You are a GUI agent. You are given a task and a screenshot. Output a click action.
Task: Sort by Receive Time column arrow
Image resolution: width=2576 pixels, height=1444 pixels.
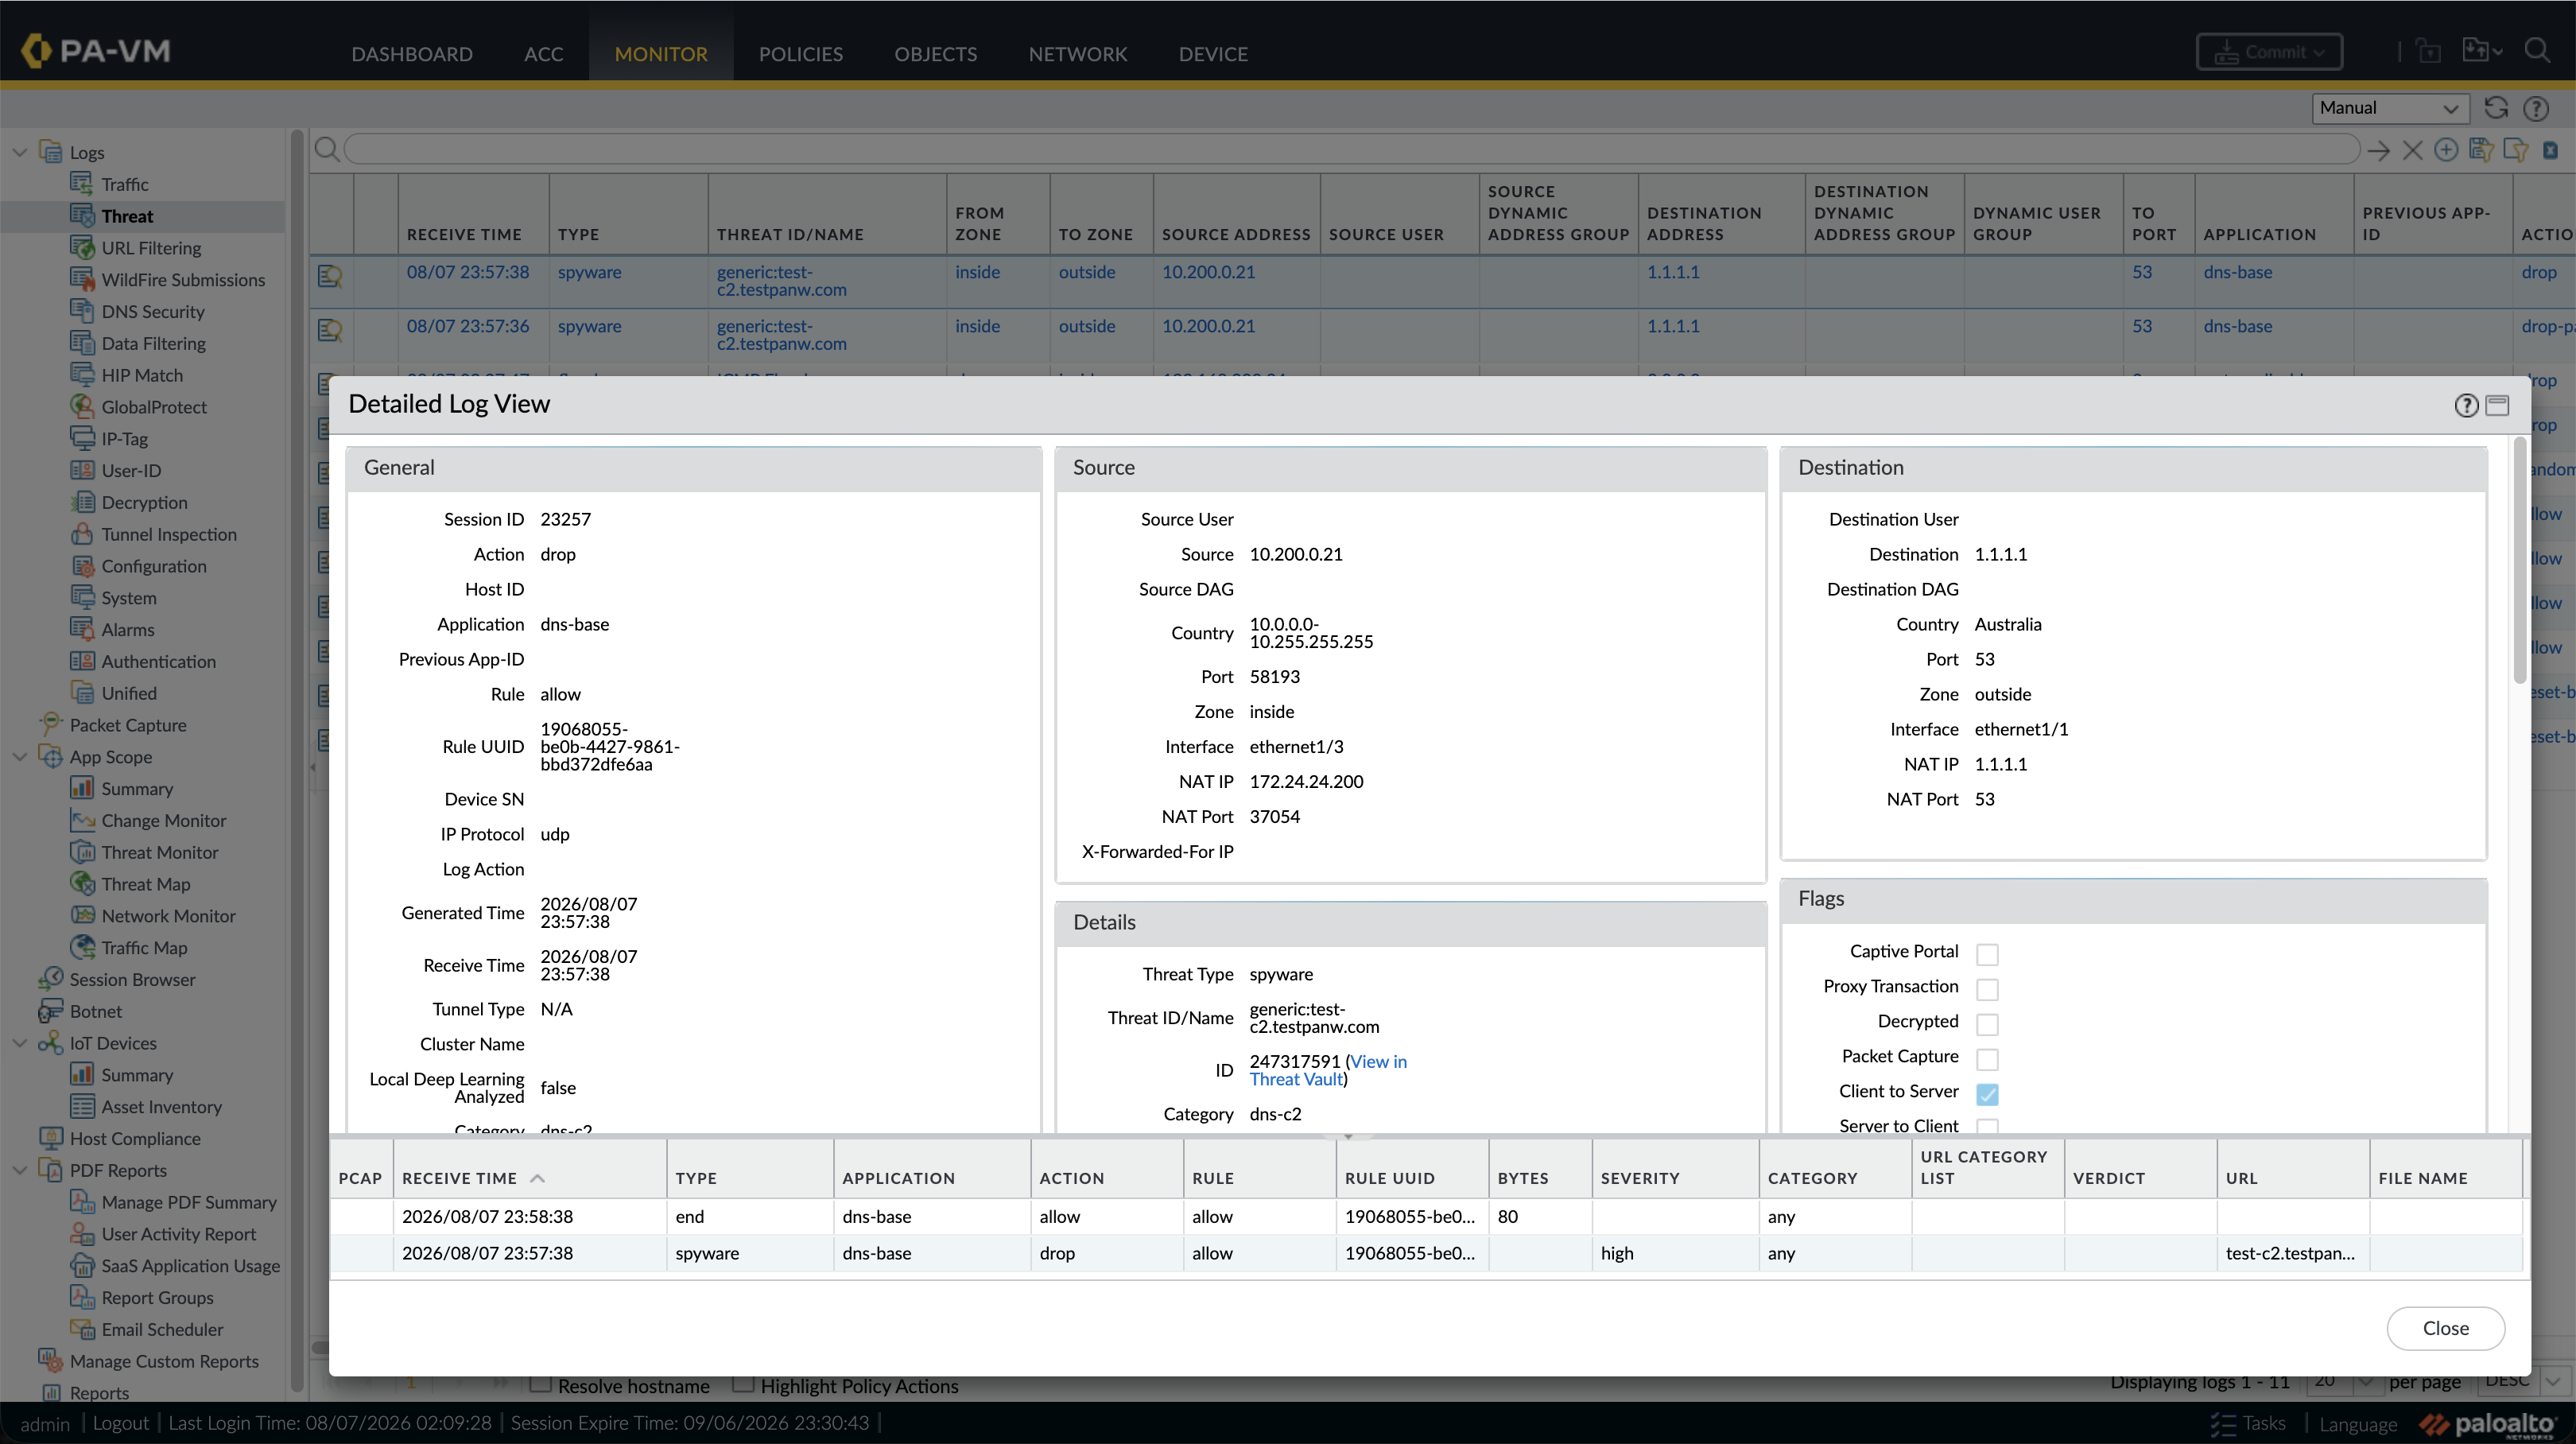click(537, 1178)
